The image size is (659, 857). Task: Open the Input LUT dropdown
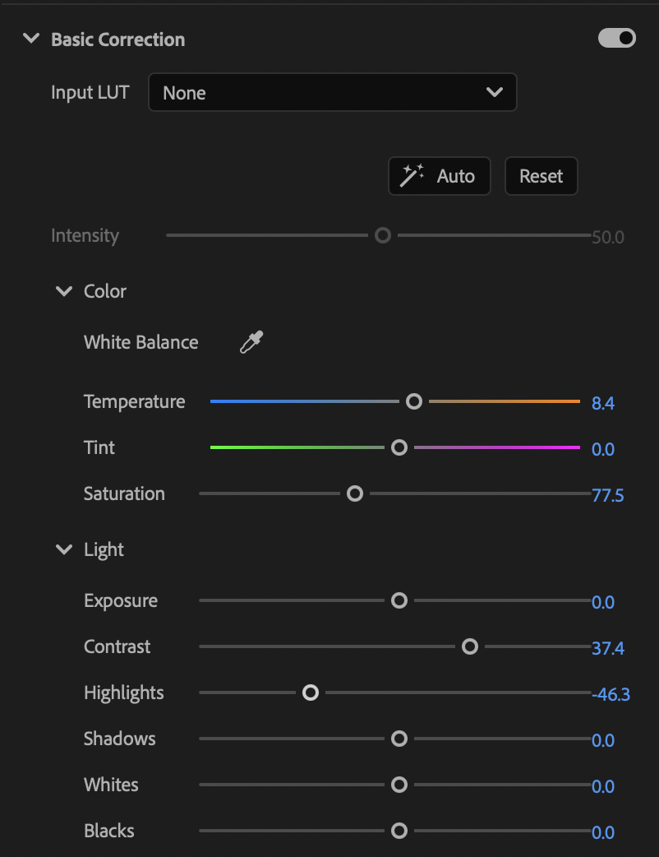333,92
